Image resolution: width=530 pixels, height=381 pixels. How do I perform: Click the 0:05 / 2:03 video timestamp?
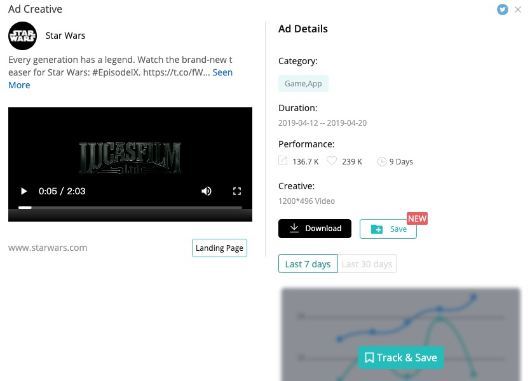click(62, 191)
